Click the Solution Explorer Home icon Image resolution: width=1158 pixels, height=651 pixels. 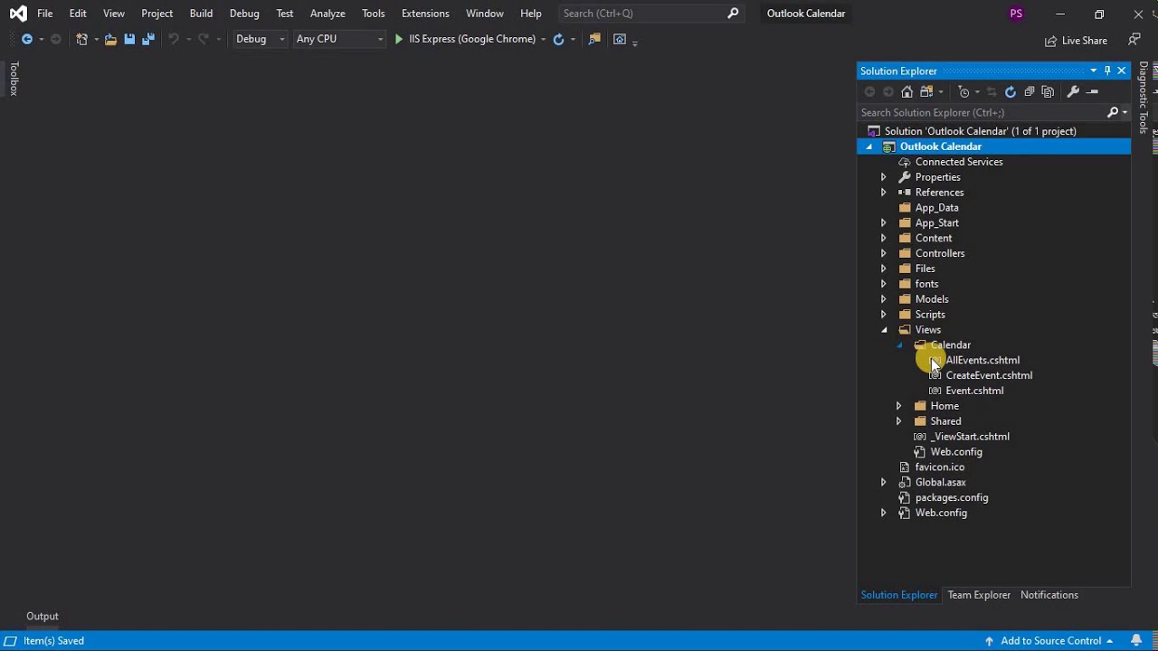[x=906, y=91]
